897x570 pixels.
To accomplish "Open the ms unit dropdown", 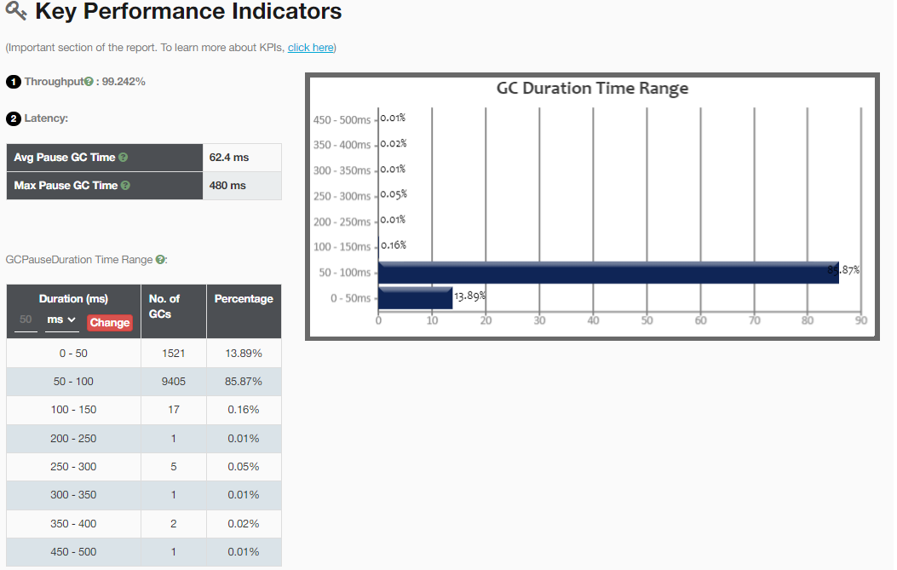I will (x=61, y=320).
